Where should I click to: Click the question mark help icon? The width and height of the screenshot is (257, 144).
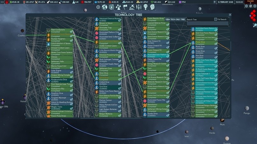[x=214, y=2]
